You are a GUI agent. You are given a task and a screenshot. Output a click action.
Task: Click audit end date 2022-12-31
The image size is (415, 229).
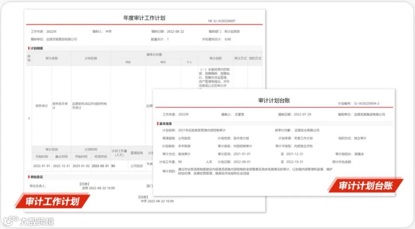point(61,166)
